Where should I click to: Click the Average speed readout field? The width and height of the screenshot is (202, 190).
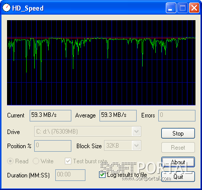[118, 115]
